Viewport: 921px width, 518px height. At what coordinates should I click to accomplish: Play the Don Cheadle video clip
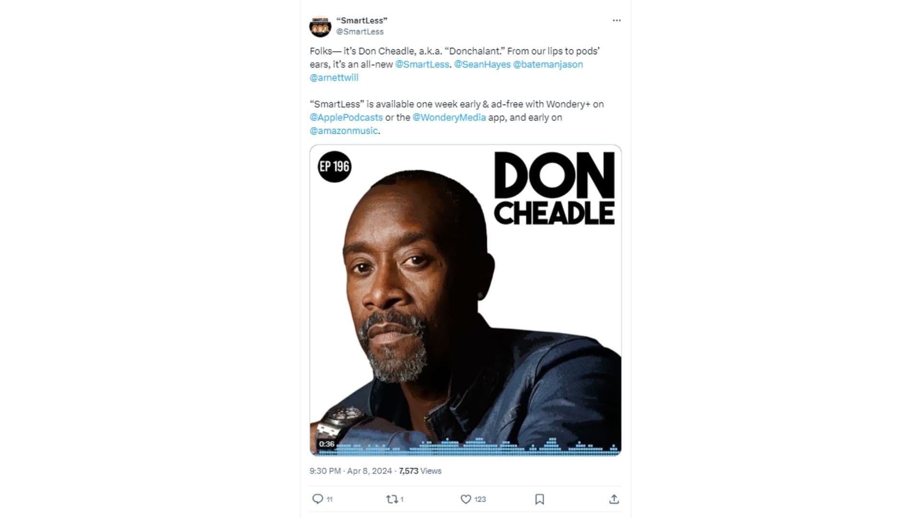point(465,300)
